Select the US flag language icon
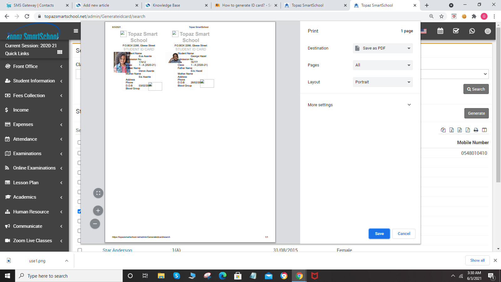Image resolution: width=501 pixels, height=282 pixels. pos(424,31)
